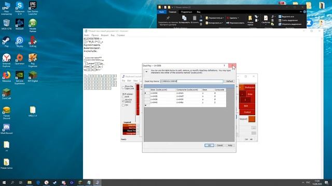Screen dimensions: 332x186
Task: Click the Dead Key Name input field
Action: tap(191, 81)
